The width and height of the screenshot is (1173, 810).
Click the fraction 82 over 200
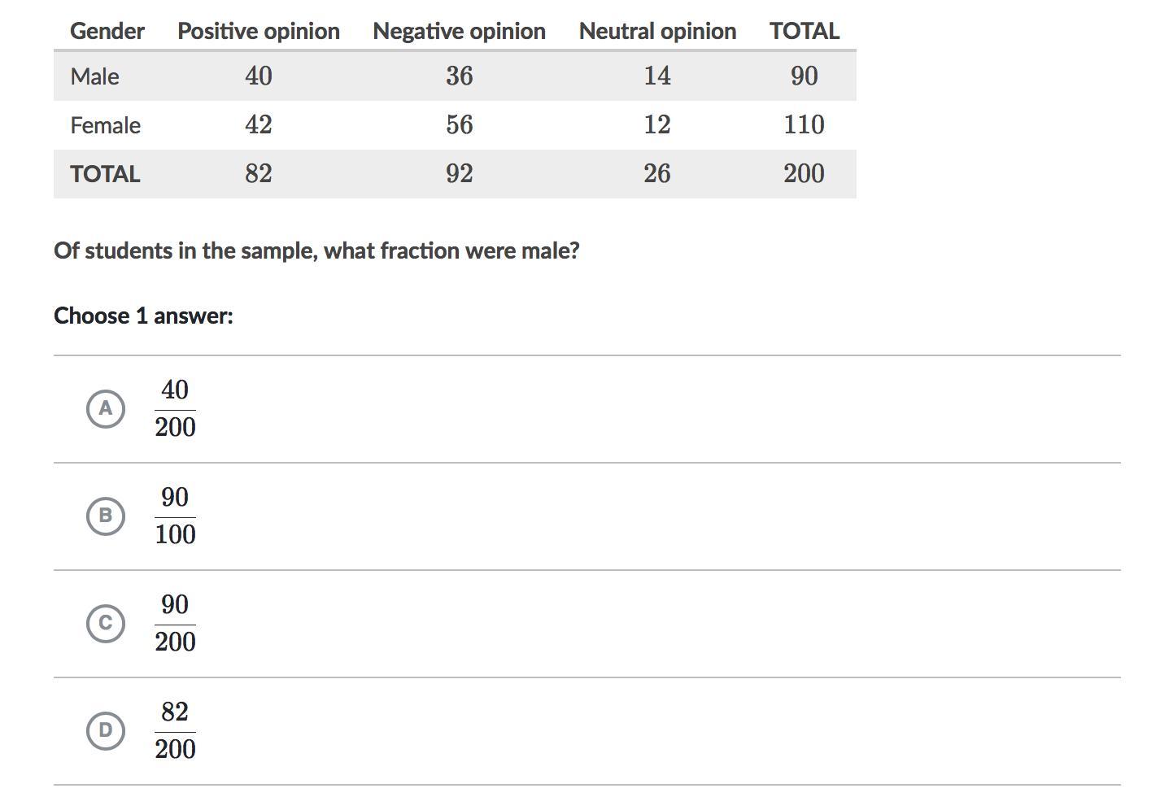tap(175, 730)
